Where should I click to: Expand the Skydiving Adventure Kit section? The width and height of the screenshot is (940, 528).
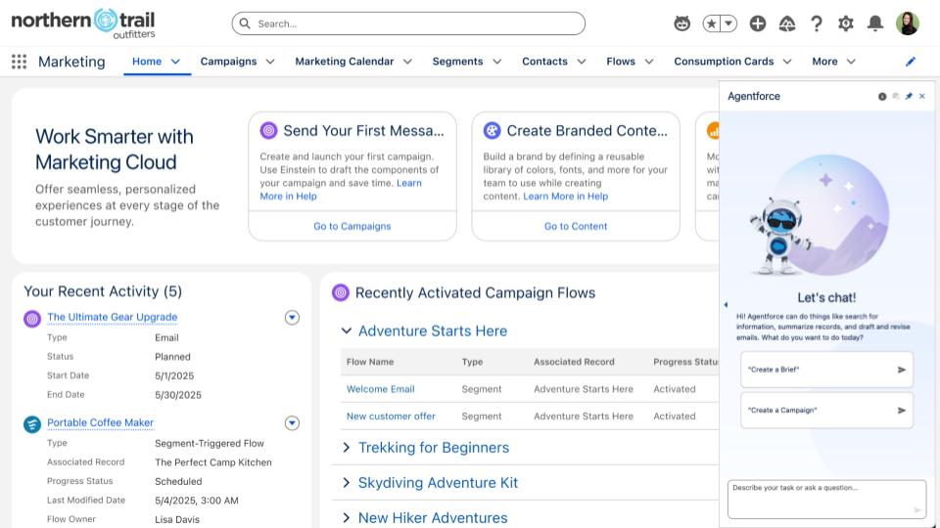[x=346, y=482]
